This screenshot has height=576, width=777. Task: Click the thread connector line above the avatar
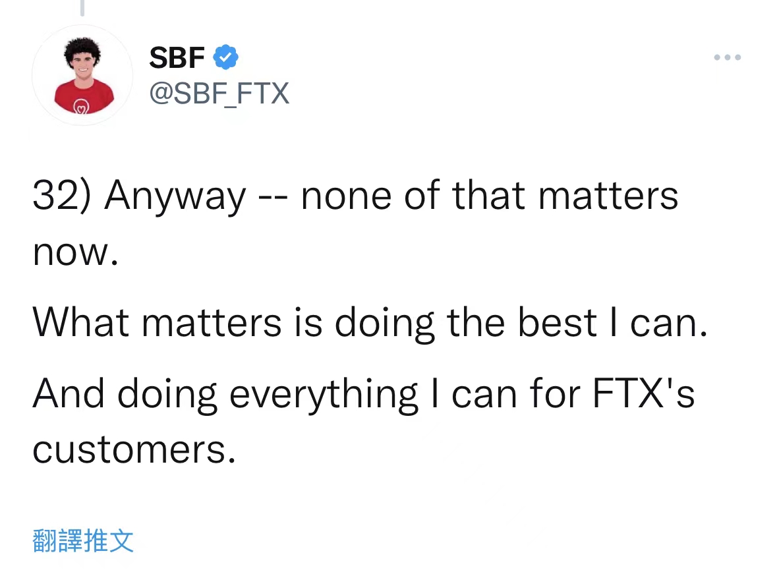pyautogui.click(x=82, y=8)
